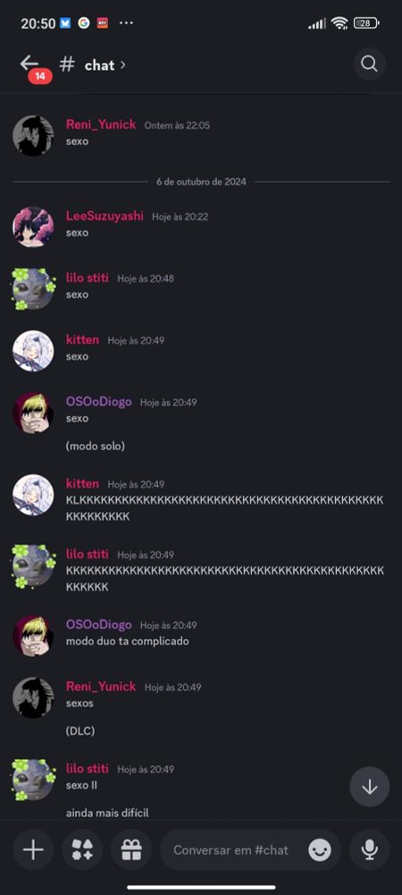Viewport: 402px width, 895px height.
Task: Tap the back arrow with 14 badge
Action: [31, 66]
